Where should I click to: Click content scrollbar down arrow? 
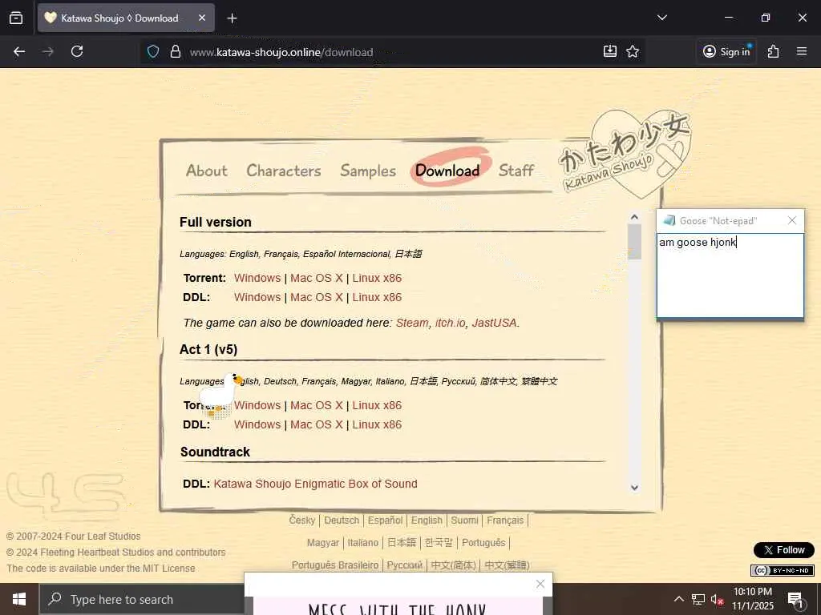[635, 488]
